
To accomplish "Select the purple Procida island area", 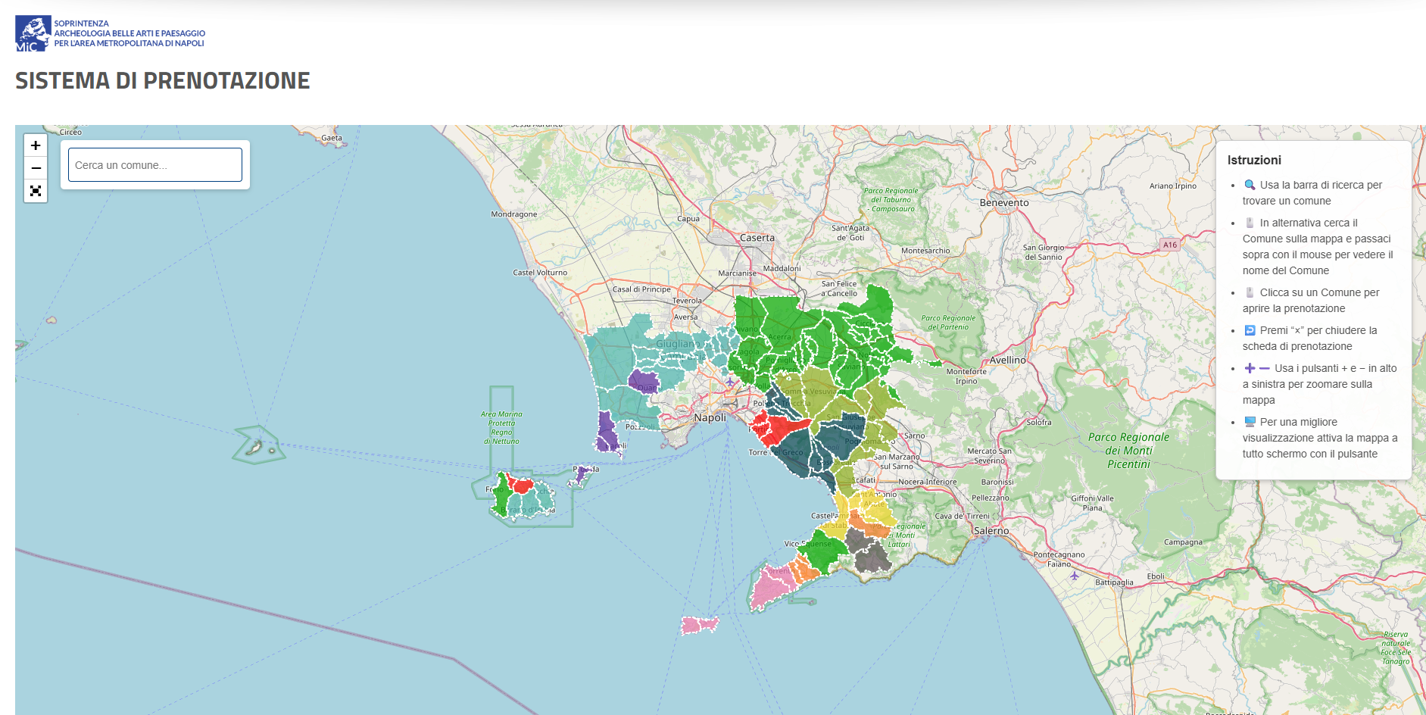I will pyautogui.click(x=582, y=476).
